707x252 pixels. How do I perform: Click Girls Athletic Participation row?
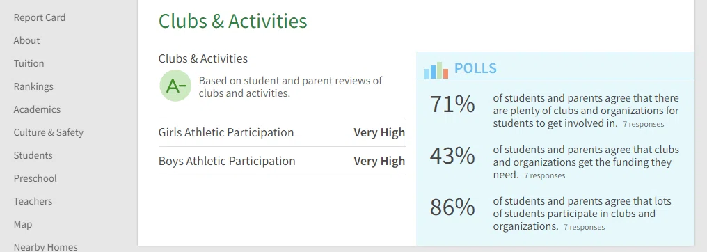coord(282,132)
